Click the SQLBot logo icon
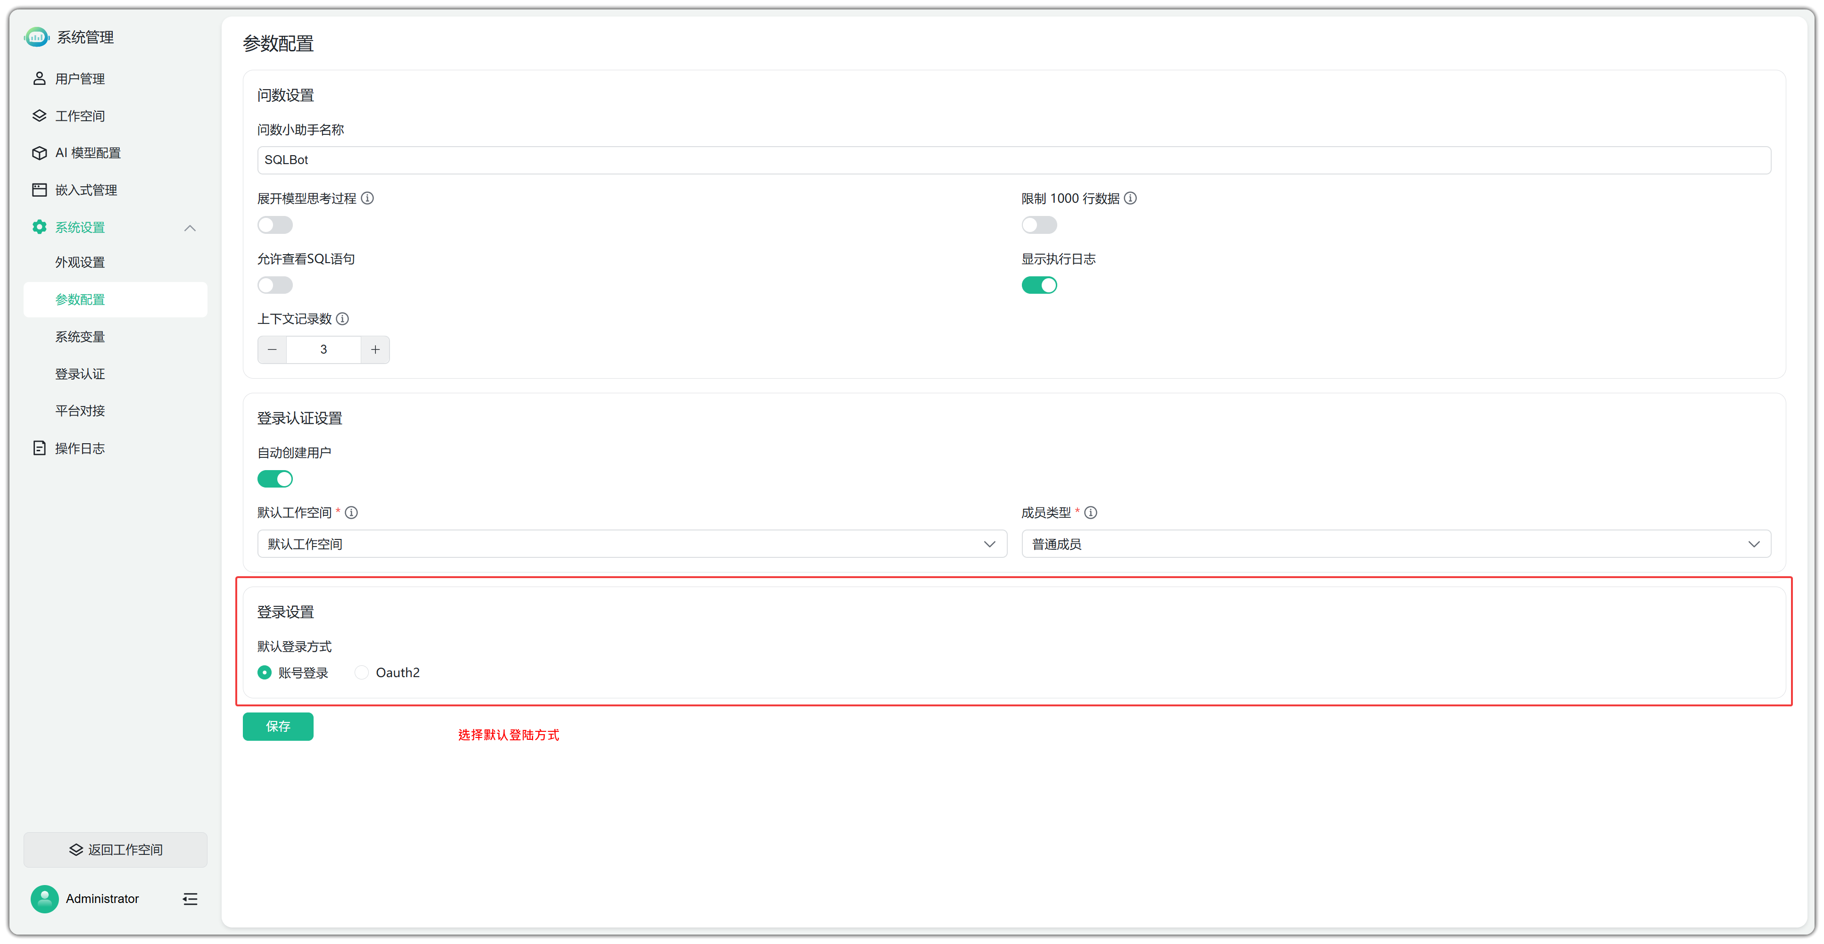 pyautogui.click(x=36, y=37)
